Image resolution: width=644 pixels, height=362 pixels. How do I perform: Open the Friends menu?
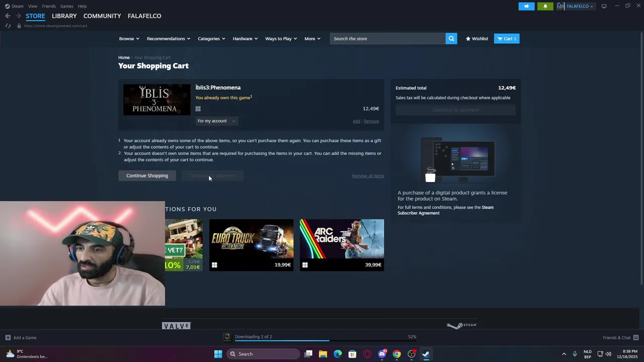pos(49,6)
